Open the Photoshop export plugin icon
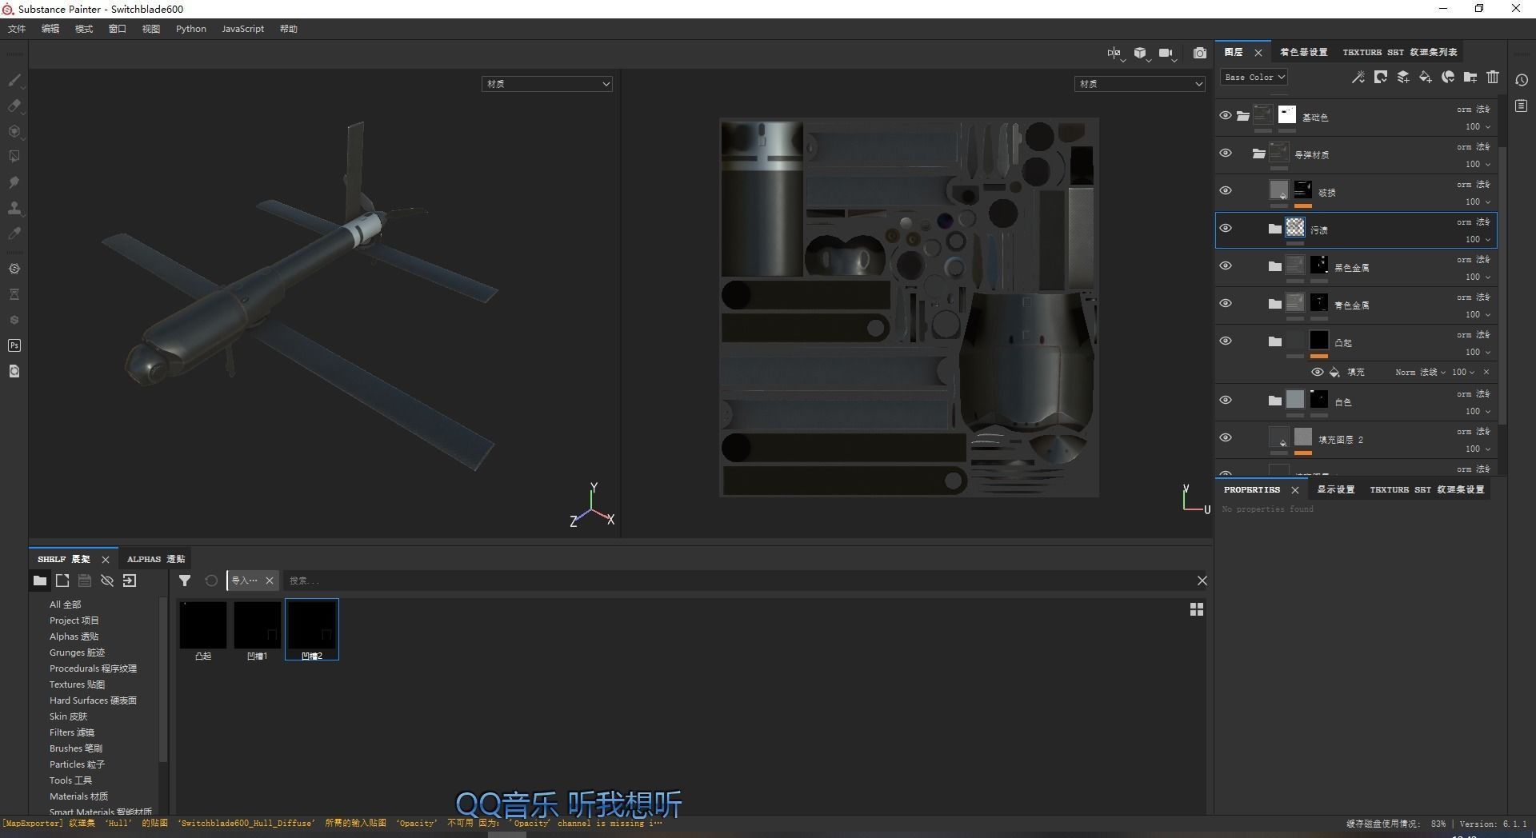This screenshot has width=1536, height=838. (x=14, y=345)
